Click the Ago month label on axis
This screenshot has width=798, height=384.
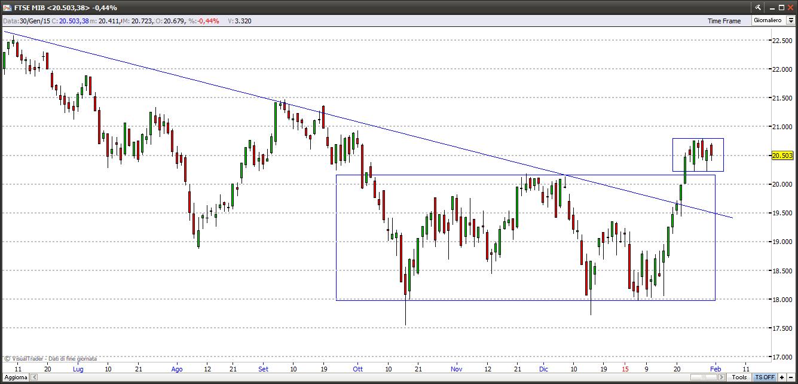[177, 369]
